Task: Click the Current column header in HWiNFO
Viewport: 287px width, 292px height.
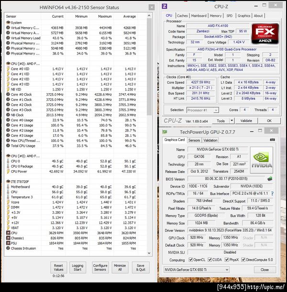Action: pos(57,16)
